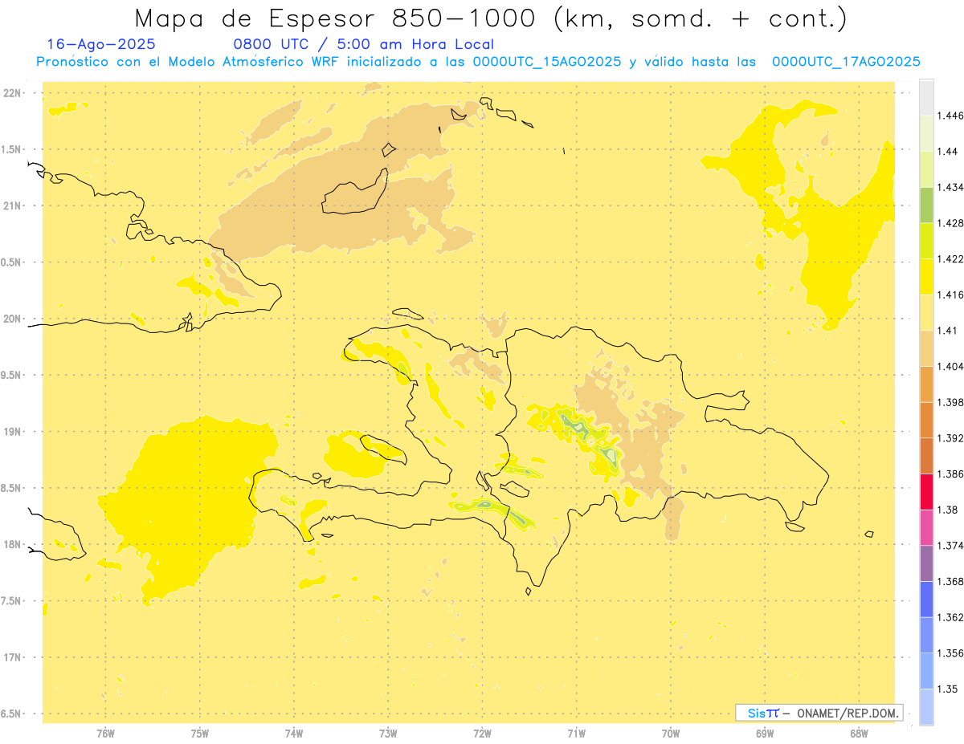This screenshot has width=964, height=744.
Task: Click the colorbar value 1.392
Action: pyautogui.click(x=950, y=438)
